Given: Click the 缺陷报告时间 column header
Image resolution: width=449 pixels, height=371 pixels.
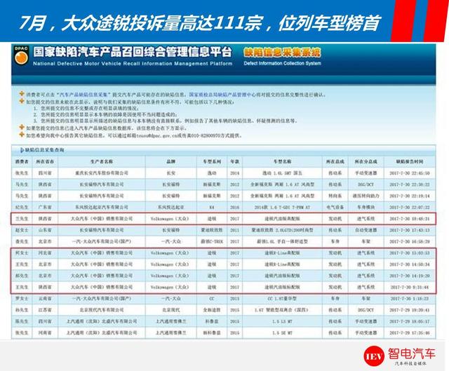Looking at the screenshot, I should point(410,162).
